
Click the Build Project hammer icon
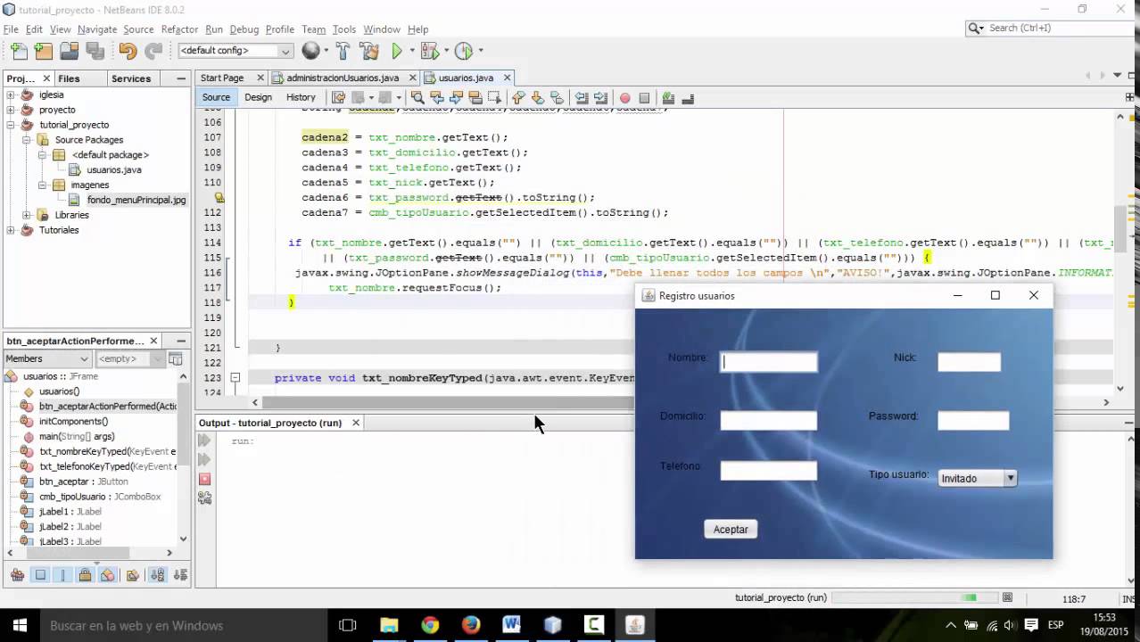click(343, 51)
